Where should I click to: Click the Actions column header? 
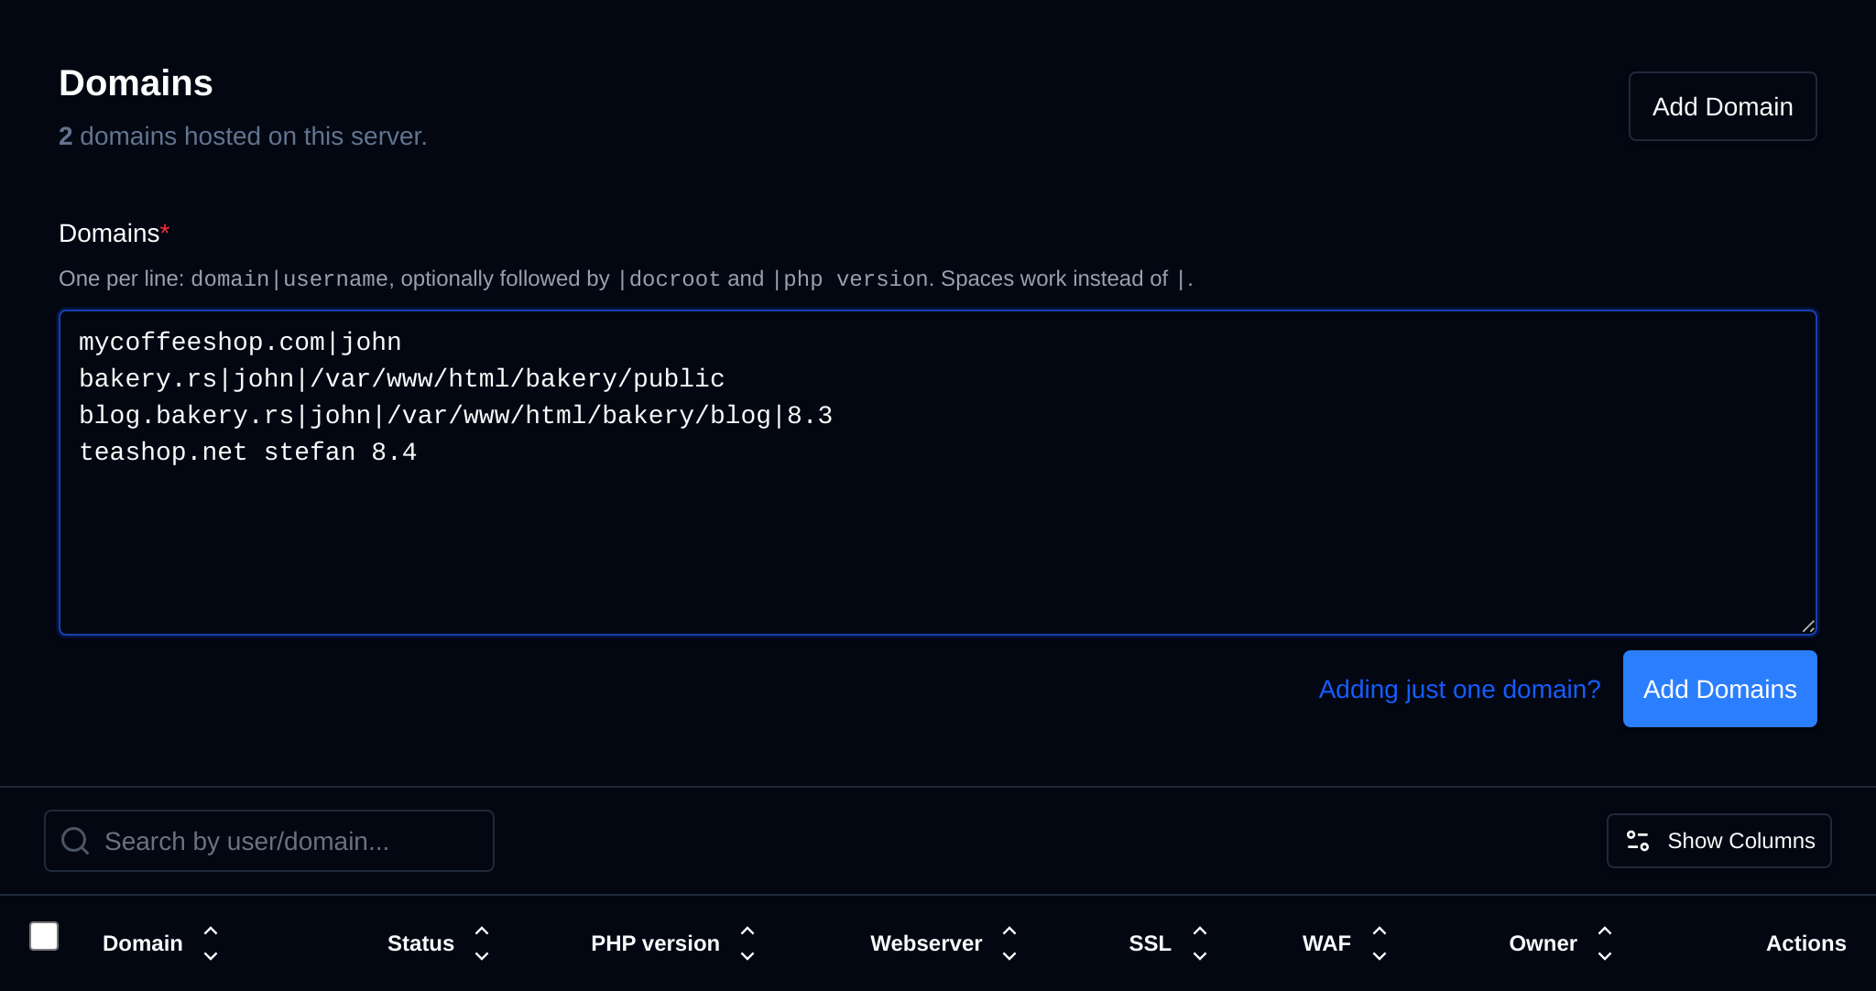pos(1805,943)
